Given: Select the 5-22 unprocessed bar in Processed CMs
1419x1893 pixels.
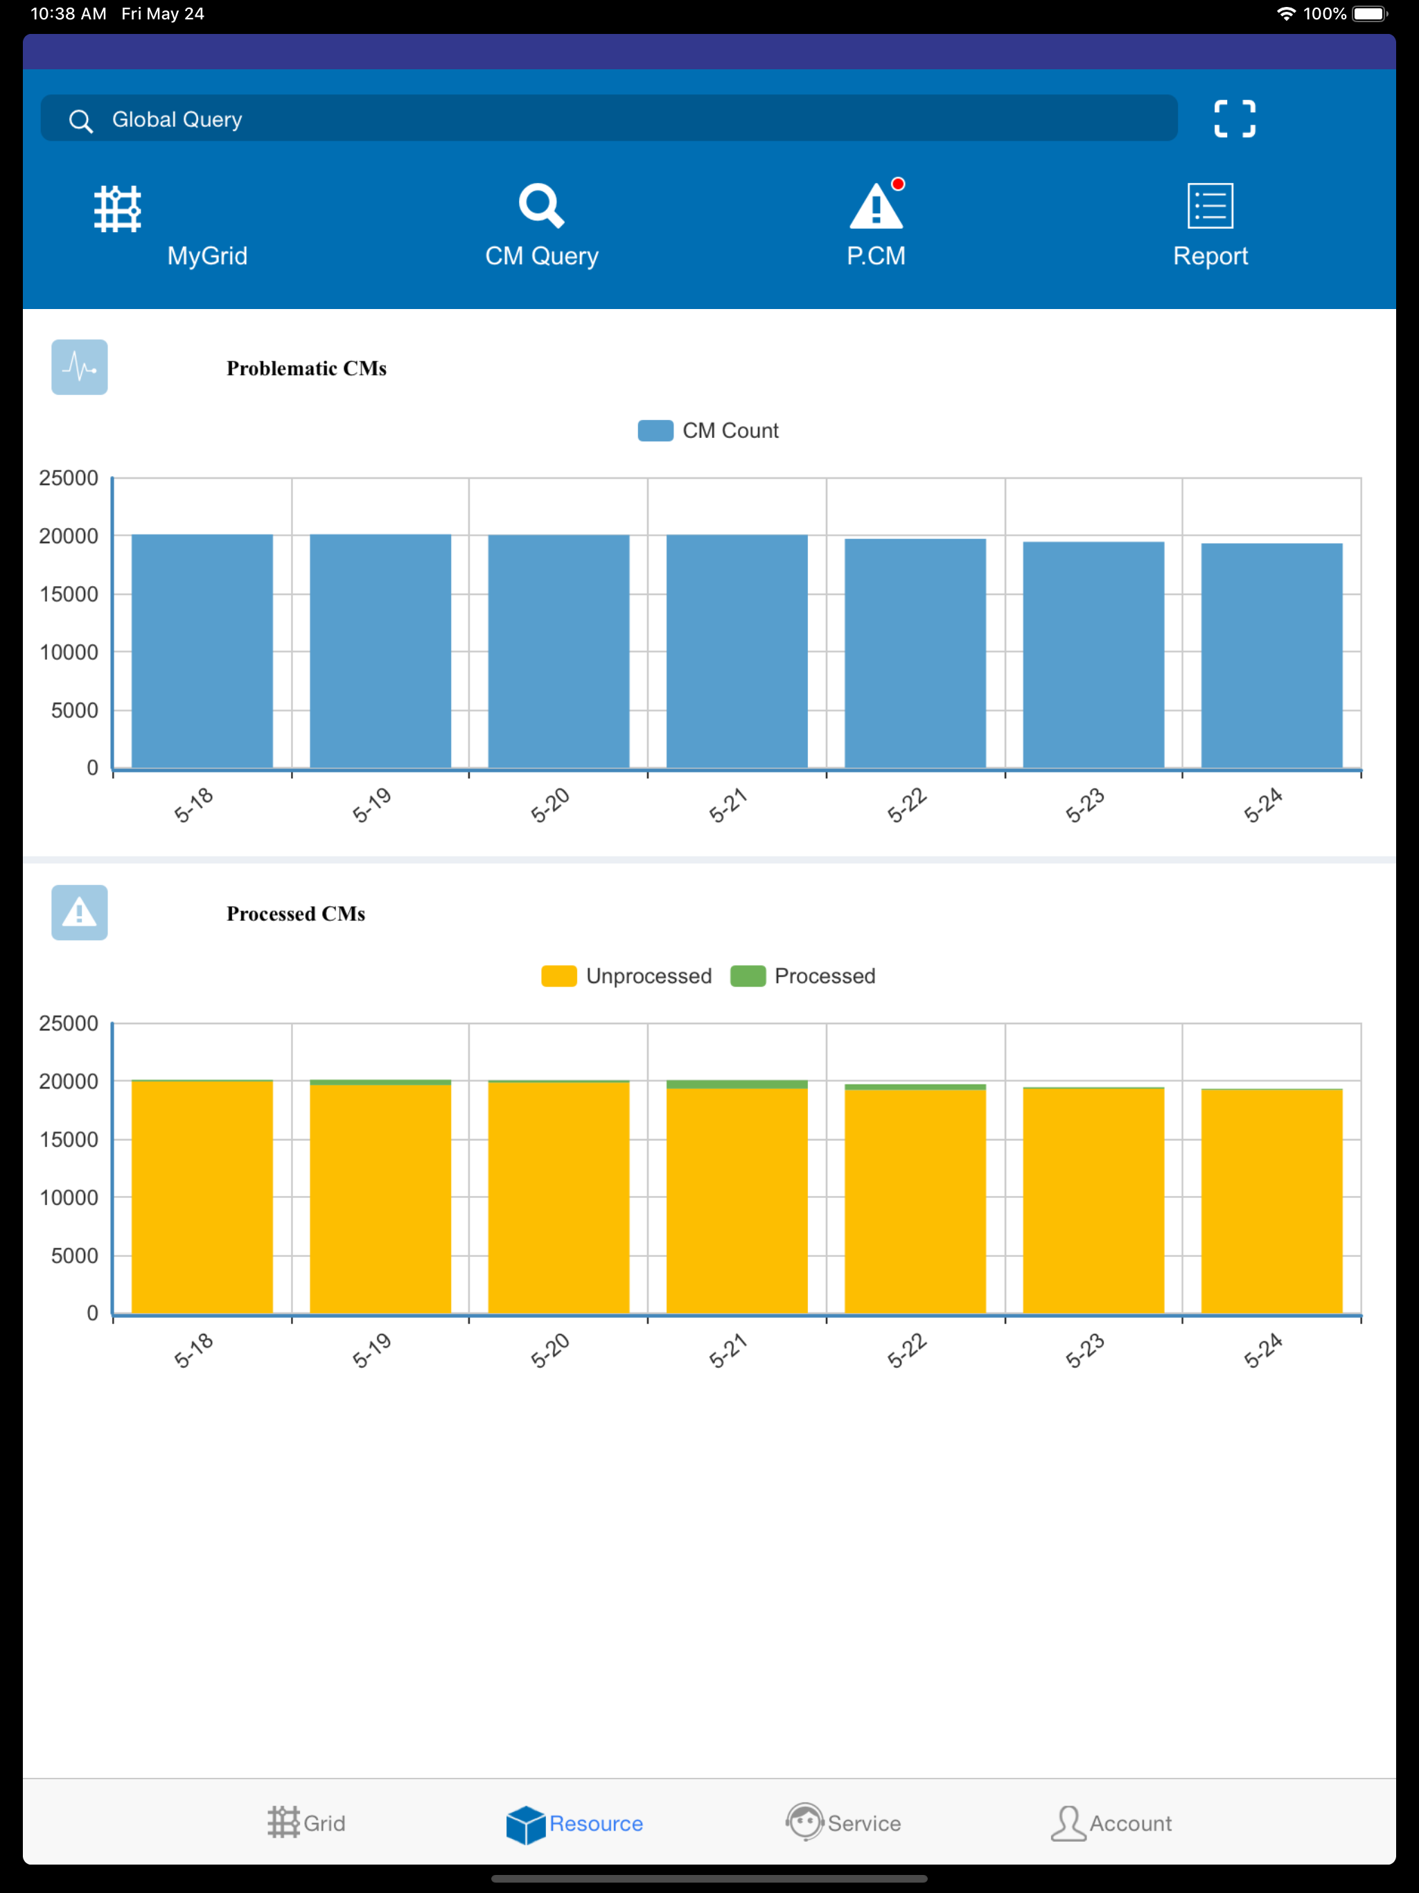Looking at the screenshot, I should (x=915, y=1201).
